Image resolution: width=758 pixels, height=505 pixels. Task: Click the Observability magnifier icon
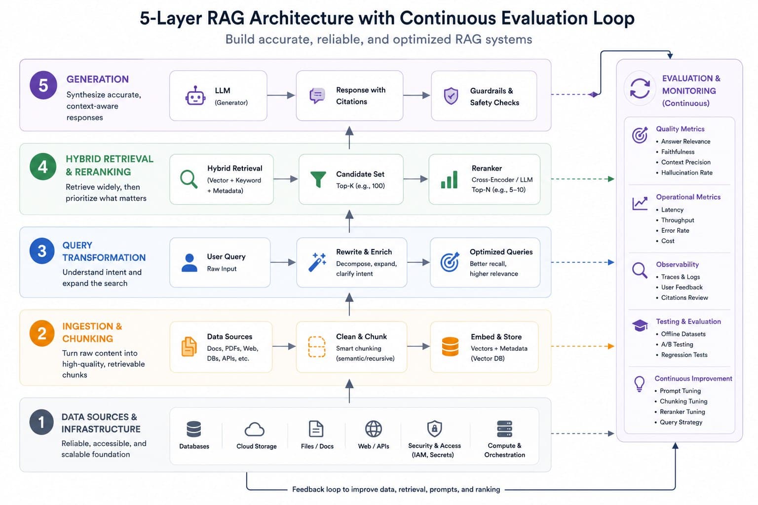click(x=640, y=270)
